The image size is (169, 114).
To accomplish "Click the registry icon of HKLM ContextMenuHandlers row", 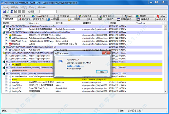I will click(4, 73).
